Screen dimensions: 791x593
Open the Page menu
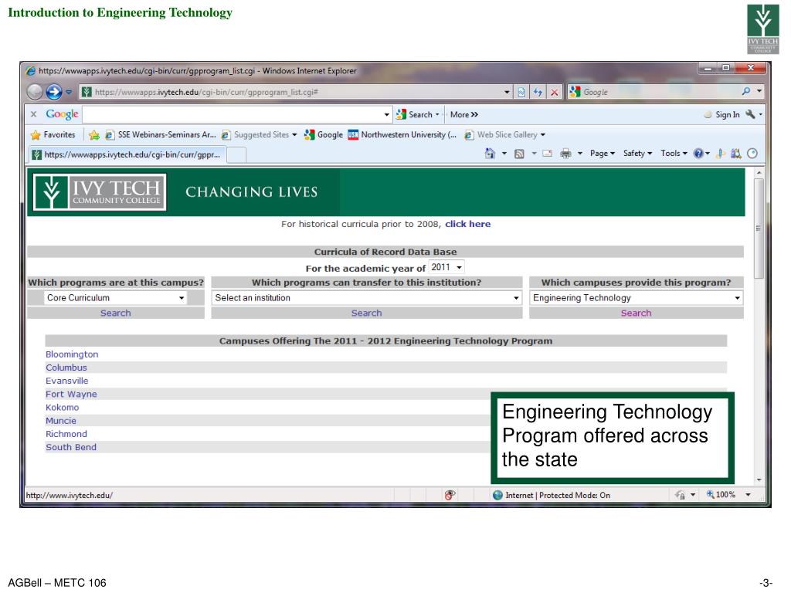(x=603, y=154)
